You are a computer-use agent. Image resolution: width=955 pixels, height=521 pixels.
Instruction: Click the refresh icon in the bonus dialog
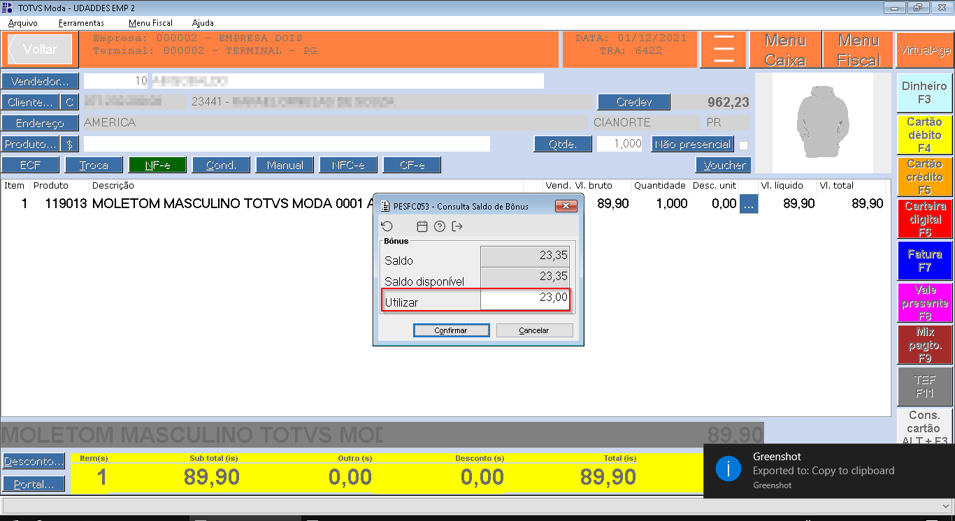point(387,226)
